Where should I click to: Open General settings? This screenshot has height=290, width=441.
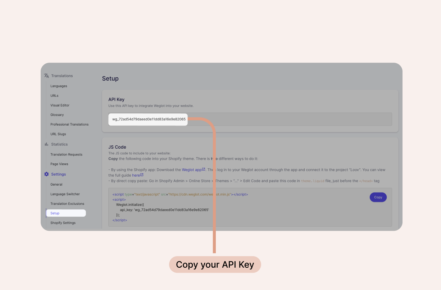click(x=56, y=185)
